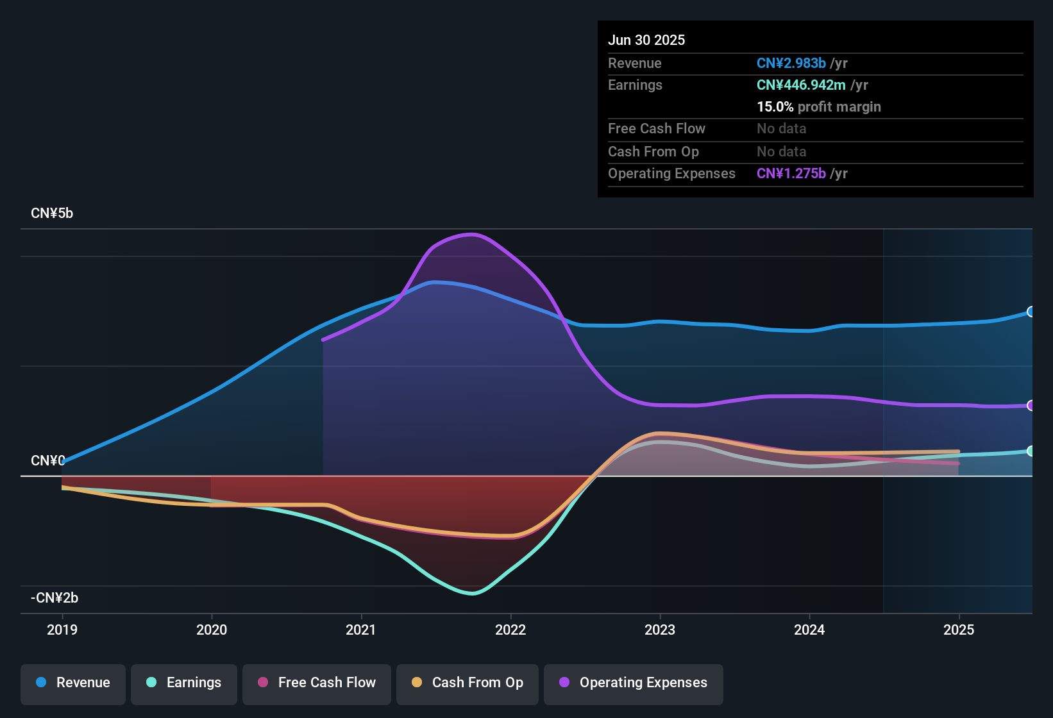Viewport: 1053px width, 718px height.
Task: Toggle the Revenue series visibility
Action: (x=72, y=683)
